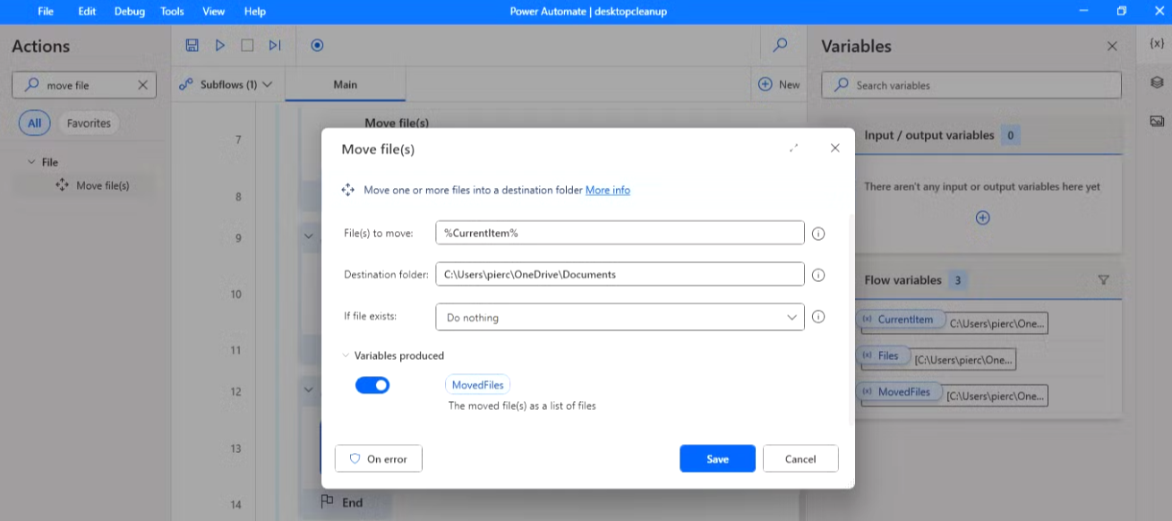Image resolution: width=1172 pixels, height=521 pixels.
Task: Toggle the MovedFiles variable switch
Action: [x=372, y=385]
